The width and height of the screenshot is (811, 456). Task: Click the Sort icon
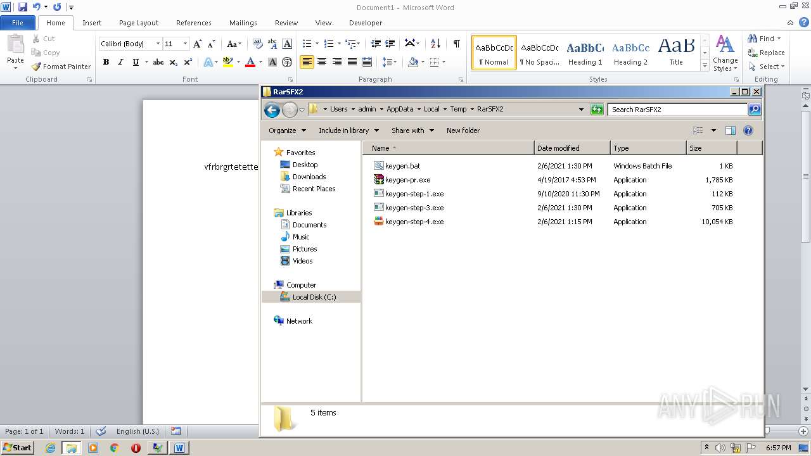[x=435, y=44]
